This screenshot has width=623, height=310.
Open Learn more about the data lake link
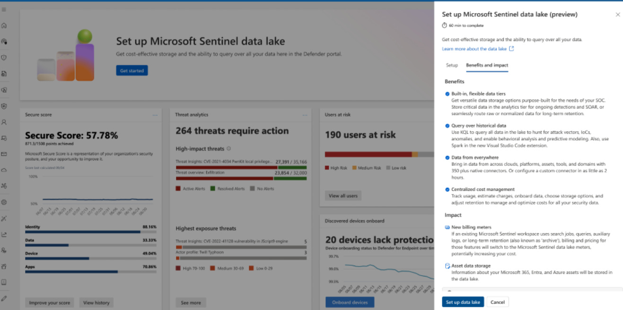click(x=474, y=49)
